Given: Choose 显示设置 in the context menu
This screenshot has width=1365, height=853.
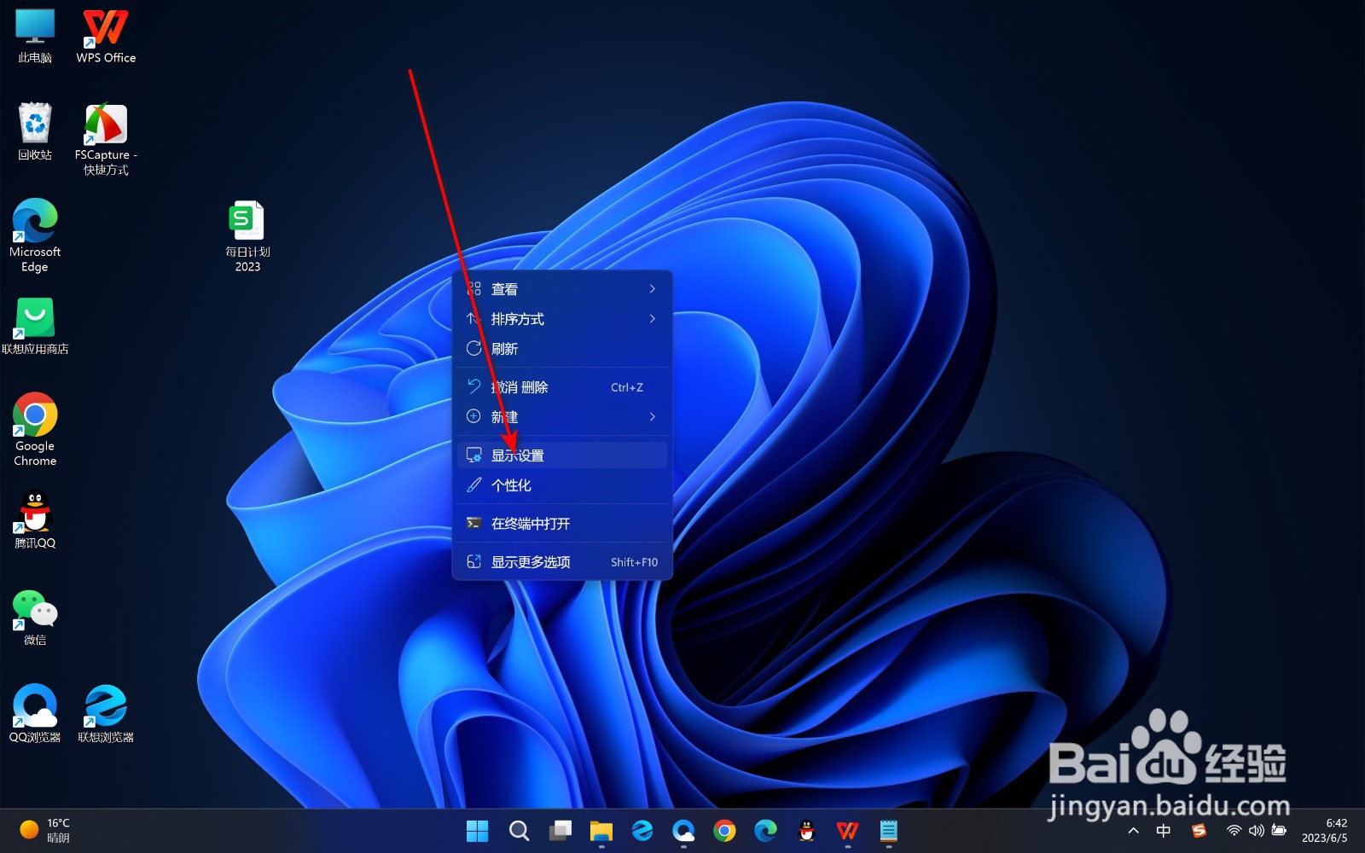Looking at the screenshot, I should coord(562,456).
